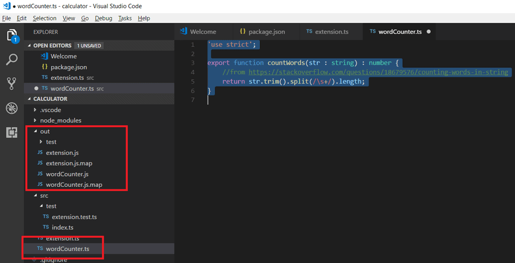Open the Help menu
Image resolution: width=515 pixels, height=263 pixels.
[x=144, y=18]
